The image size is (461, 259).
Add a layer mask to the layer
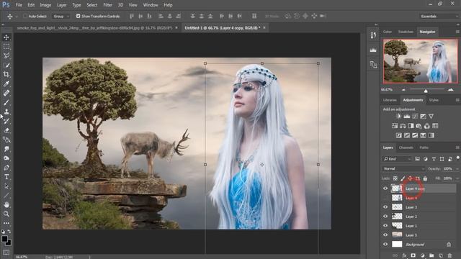(x=413, y=256)
